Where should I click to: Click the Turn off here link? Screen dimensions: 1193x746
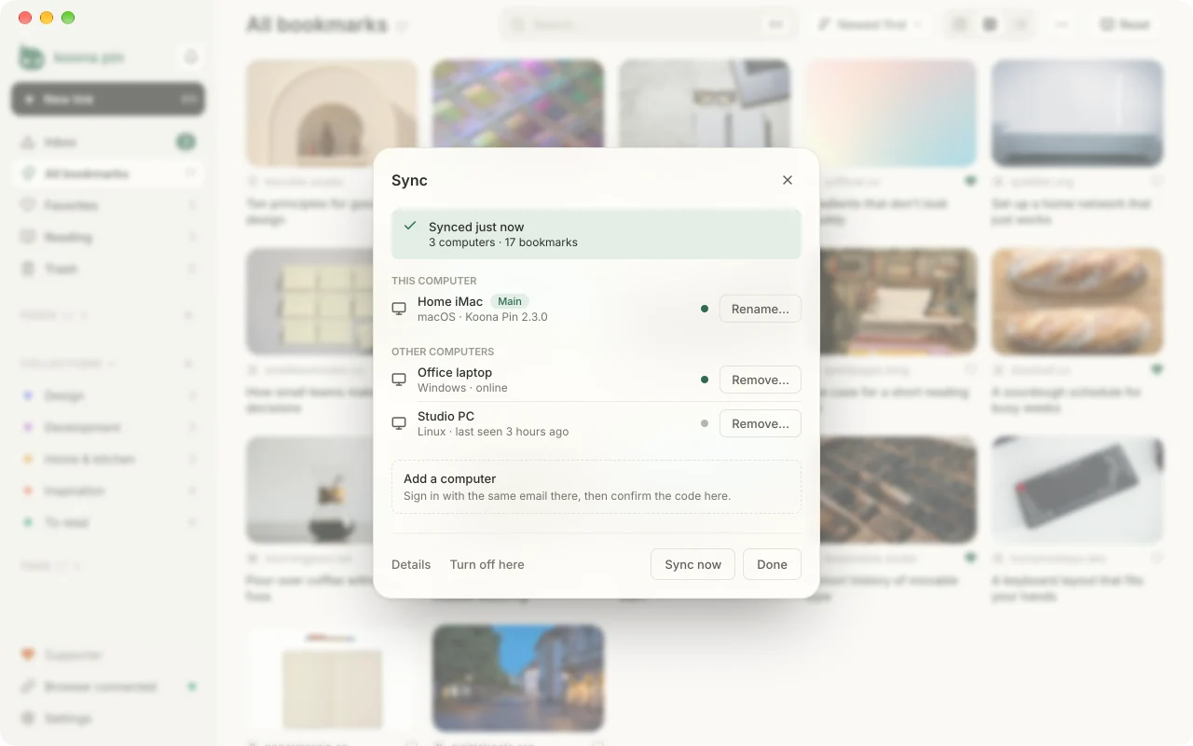pyautogui.click(x=487, y=564)
